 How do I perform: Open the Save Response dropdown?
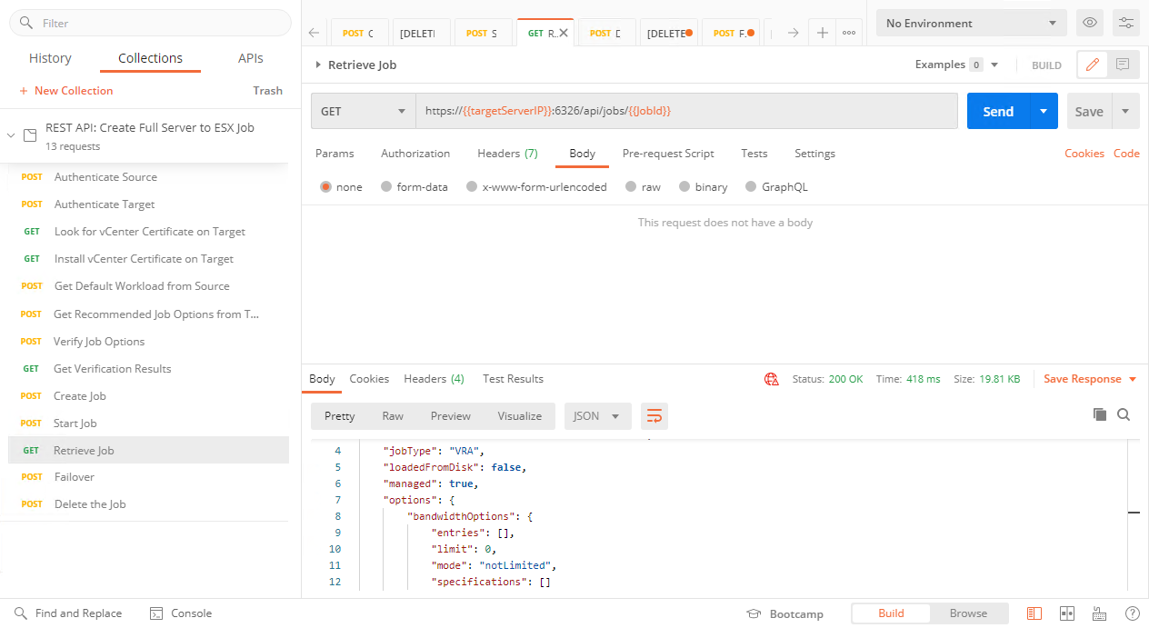(1090, 379)
